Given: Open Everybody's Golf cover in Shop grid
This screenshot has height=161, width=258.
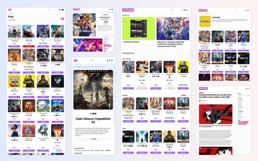Looking at the screenshot, I should 43,106.
